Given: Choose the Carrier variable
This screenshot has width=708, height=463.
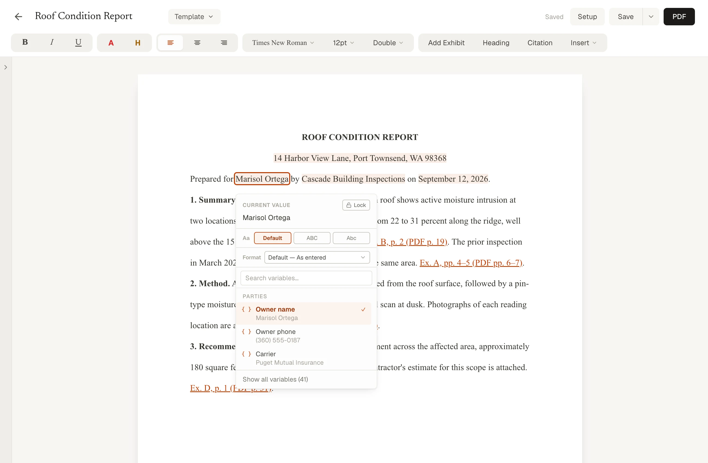Looking at the screenshot, I should [306, 358].
